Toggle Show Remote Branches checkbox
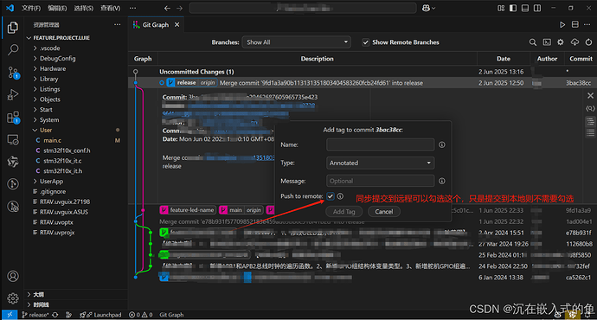Screen dimensions: 597x320 coord(365,42)
